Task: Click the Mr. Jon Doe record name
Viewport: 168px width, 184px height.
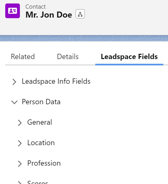Action: (49, 15)
